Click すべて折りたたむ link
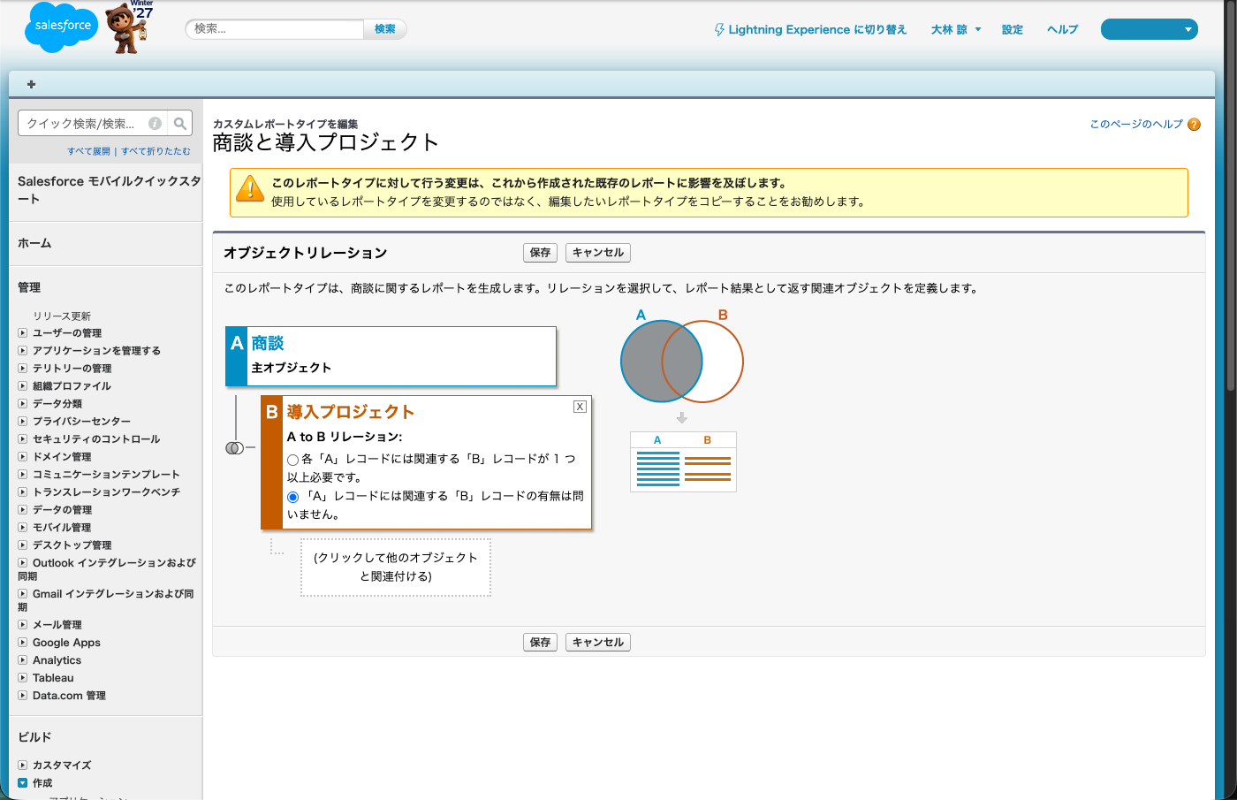The width and height of the screenshot is (1237, 800). pos(156,151)
